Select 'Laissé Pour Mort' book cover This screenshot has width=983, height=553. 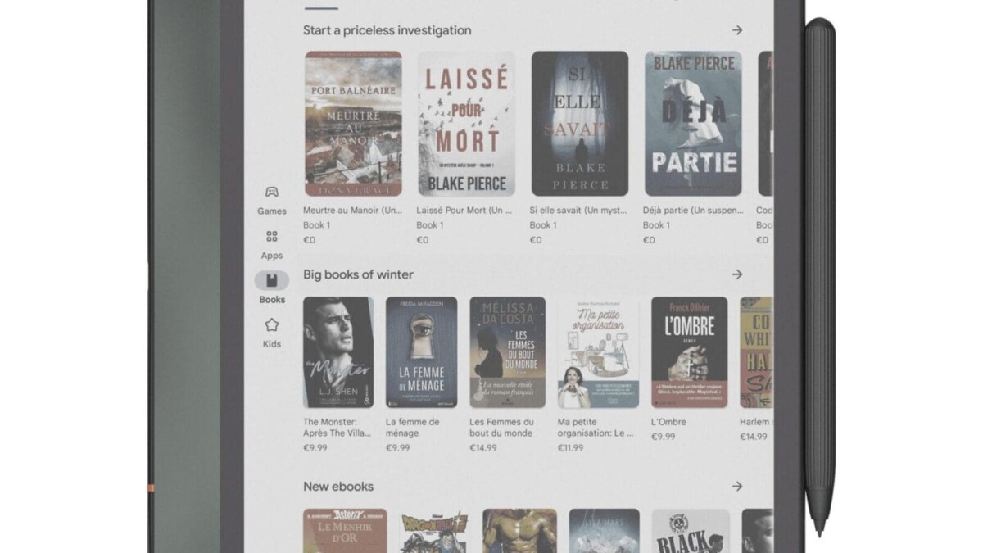[x=466, y=124]
